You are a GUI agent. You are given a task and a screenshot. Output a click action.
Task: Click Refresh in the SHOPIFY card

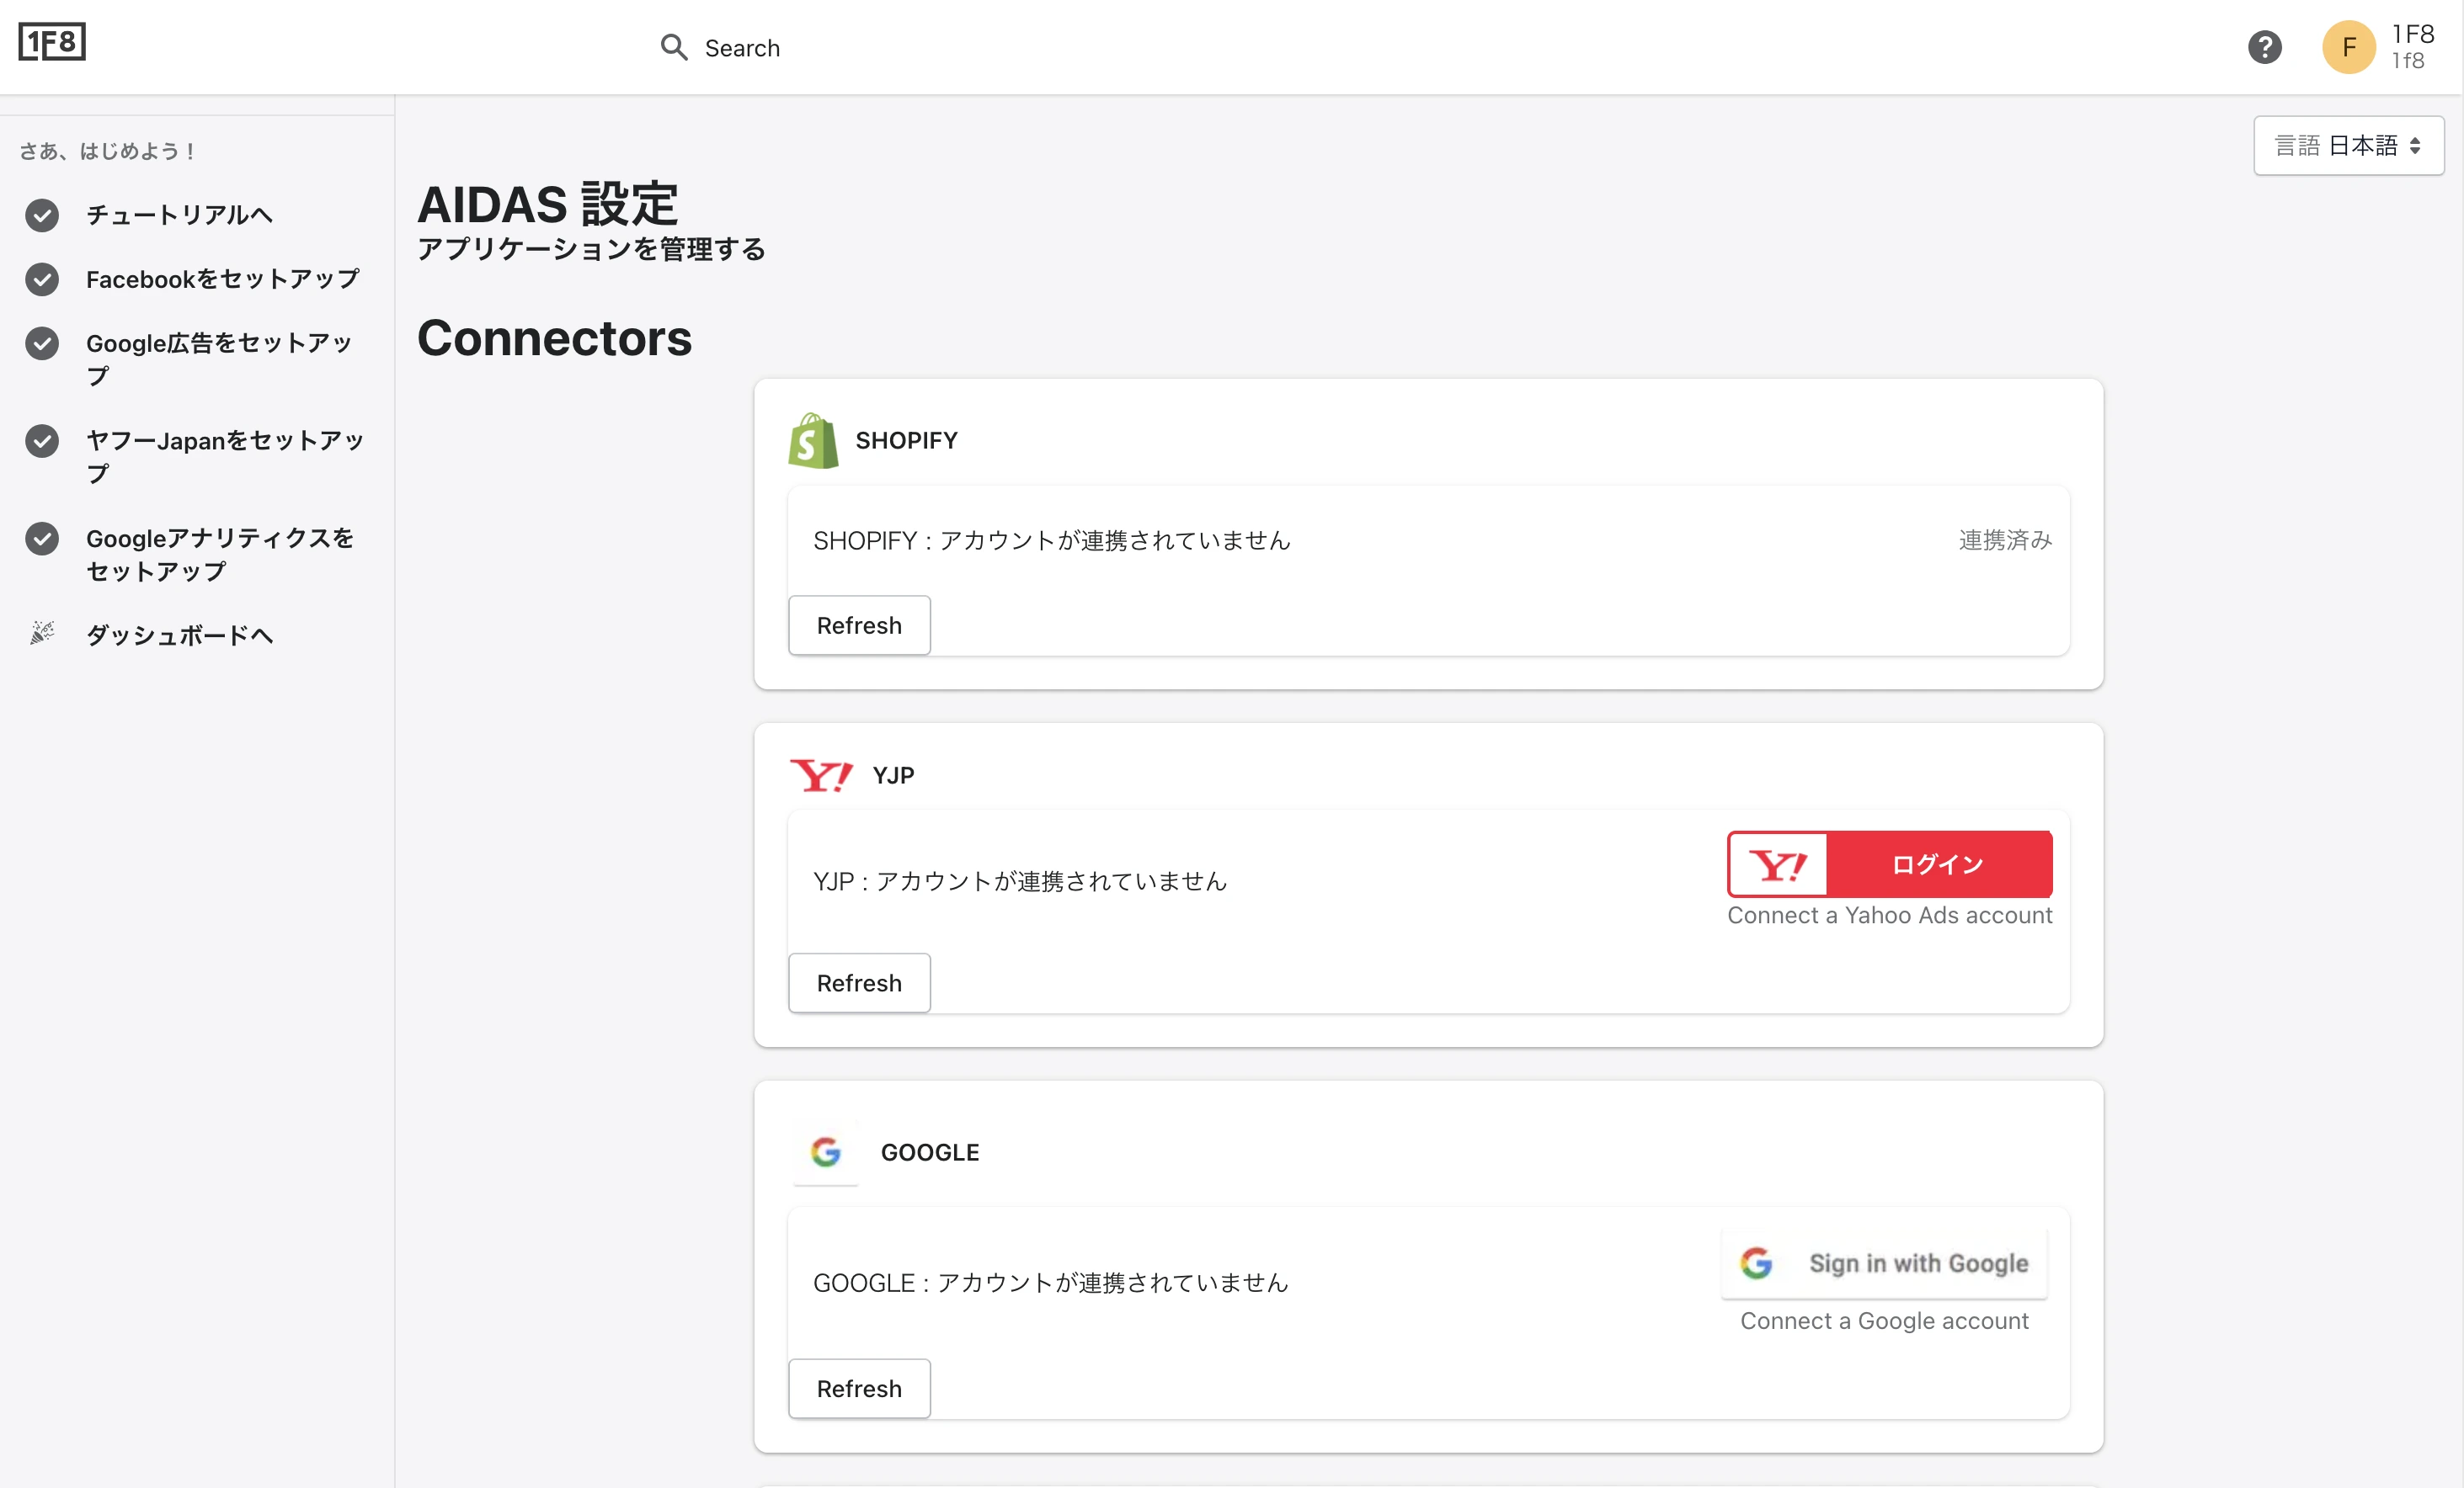(858, 624)
